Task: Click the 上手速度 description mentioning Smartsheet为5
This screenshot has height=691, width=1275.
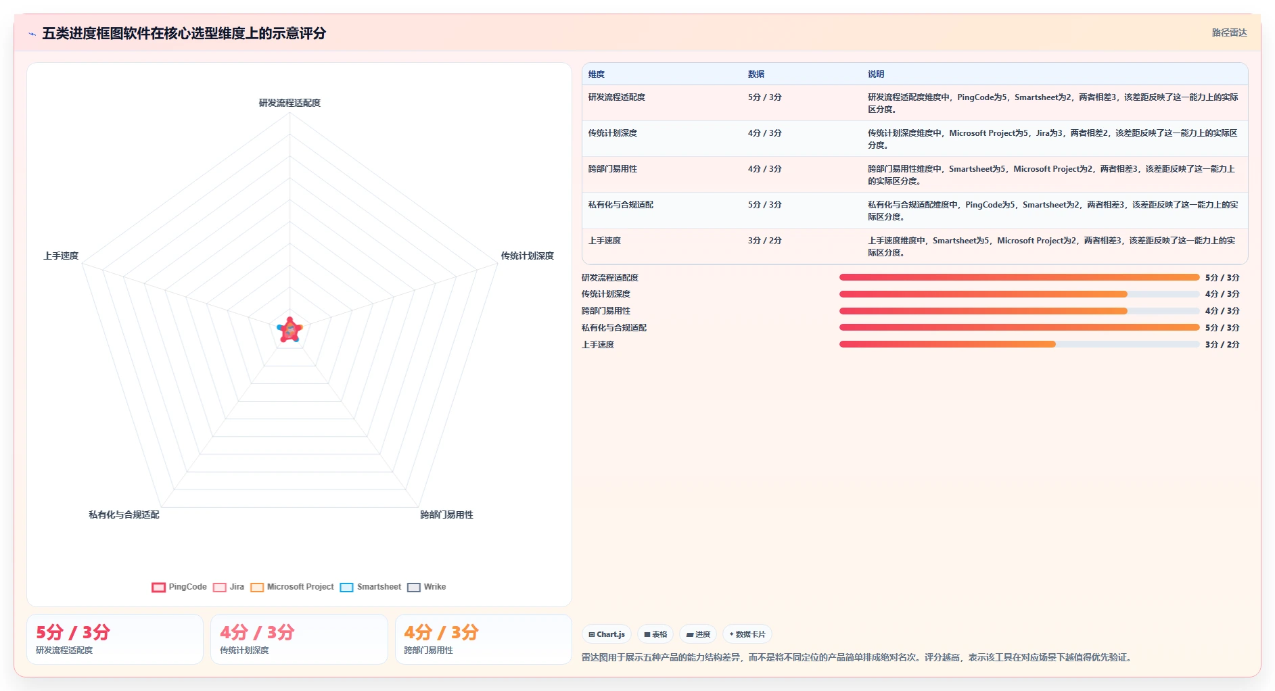Action: [1053, 247]
